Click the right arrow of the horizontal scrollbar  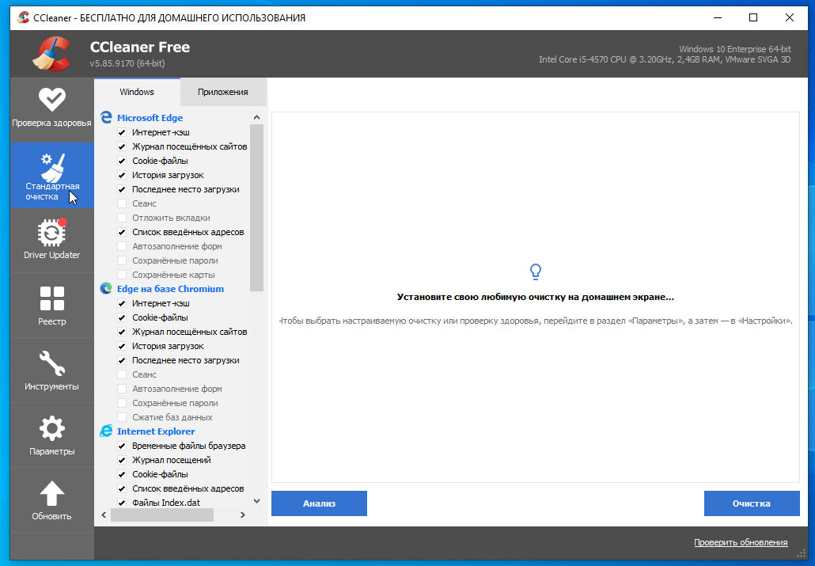(243, 515)
